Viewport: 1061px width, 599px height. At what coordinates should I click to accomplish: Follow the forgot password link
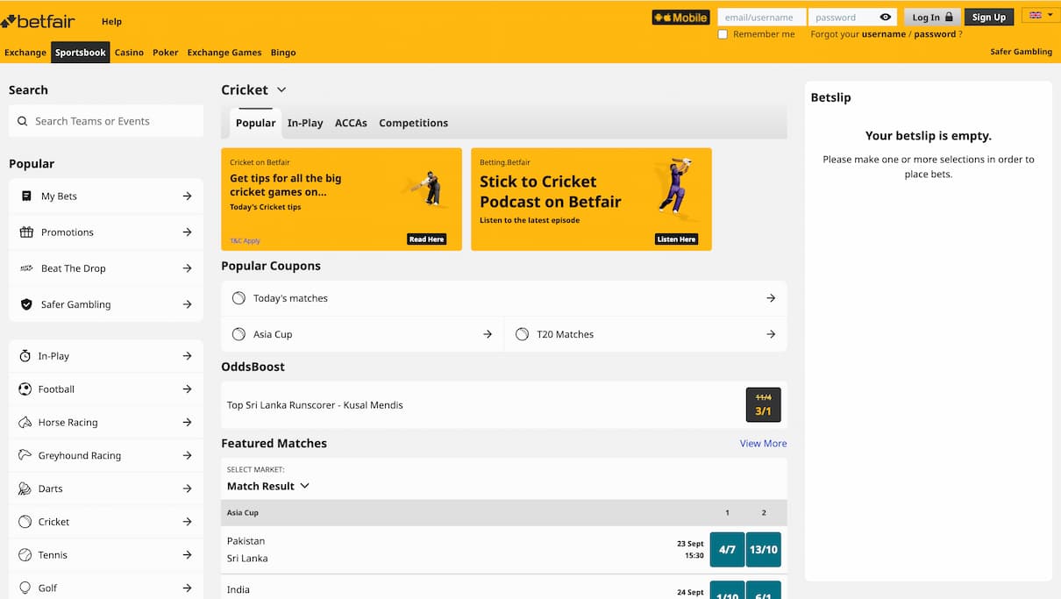(x=935, y=34)
